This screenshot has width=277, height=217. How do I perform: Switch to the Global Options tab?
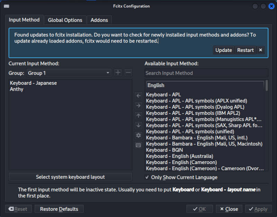tap(65, 20)
